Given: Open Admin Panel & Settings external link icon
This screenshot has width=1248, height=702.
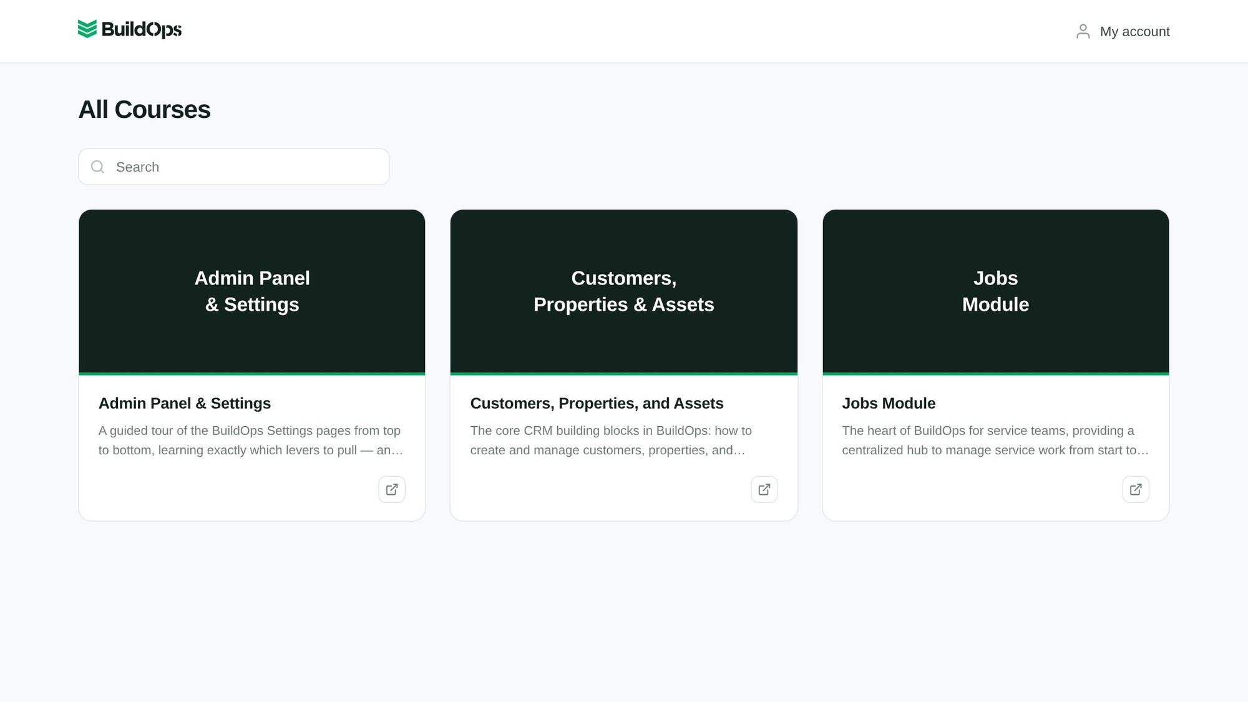Looking at the screenshot, I should tap(391, 489).
